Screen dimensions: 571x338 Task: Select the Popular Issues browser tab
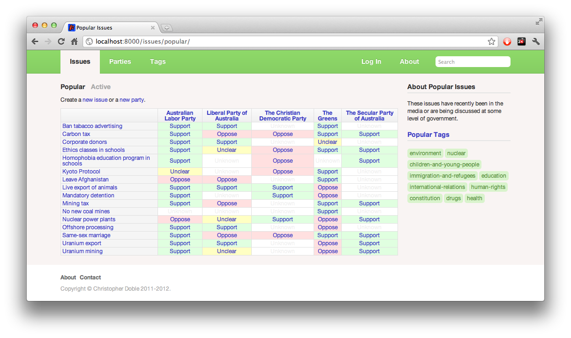[x=111, y=28]
